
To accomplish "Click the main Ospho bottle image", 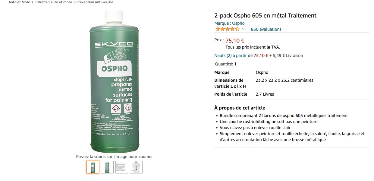I will tap(115, 81).
